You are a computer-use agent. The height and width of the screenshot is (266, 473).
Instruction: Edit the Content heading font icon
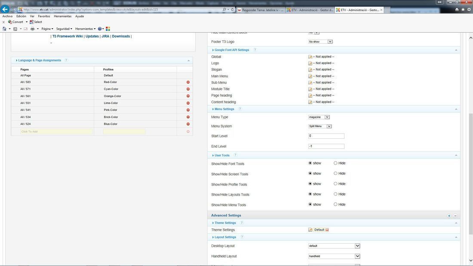coord(310,102)
